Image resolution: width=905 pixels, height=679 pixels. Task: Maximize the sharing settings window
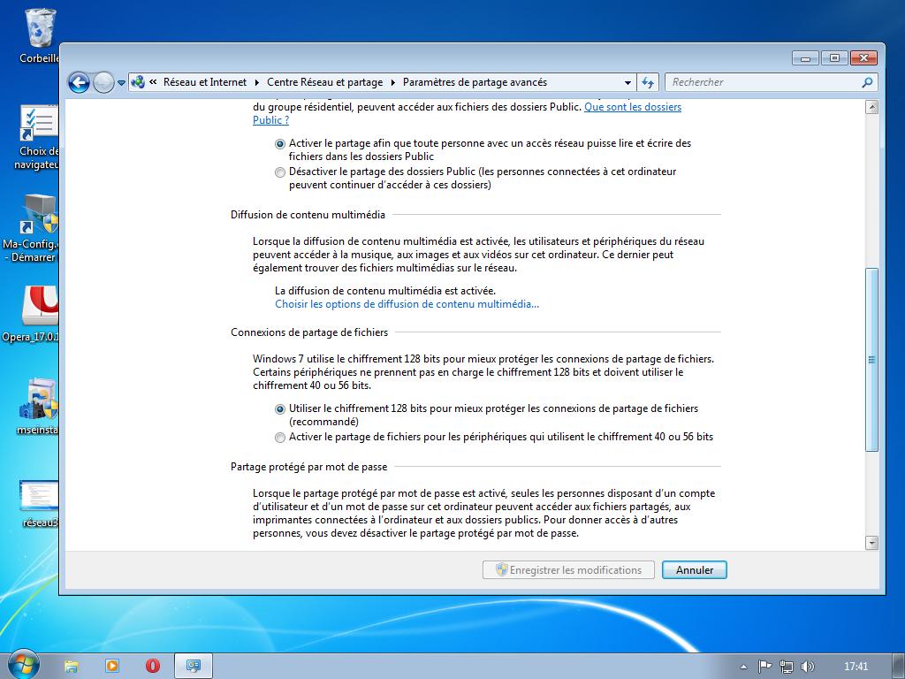coord(834,57)
